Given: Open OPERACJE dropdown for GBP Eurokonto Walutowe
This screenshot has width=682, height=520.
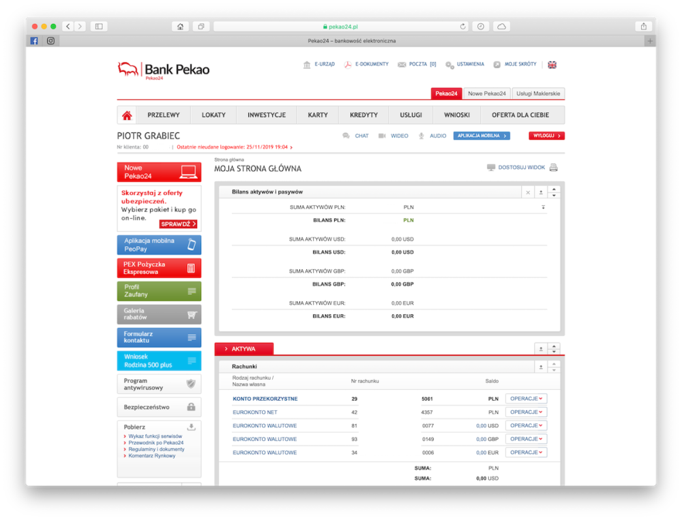Looking at the screenshot, I should click(x=526, y=439).
